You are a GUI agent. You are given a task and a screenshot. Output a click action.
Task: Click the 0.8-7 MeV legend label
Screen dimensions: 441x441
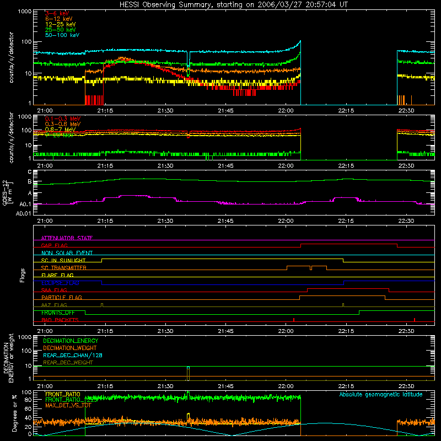tap(60, 130)
